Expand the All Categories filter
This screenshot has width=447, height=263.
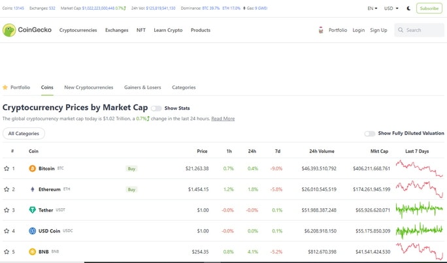pyautogui.click(x=24, y=134)
